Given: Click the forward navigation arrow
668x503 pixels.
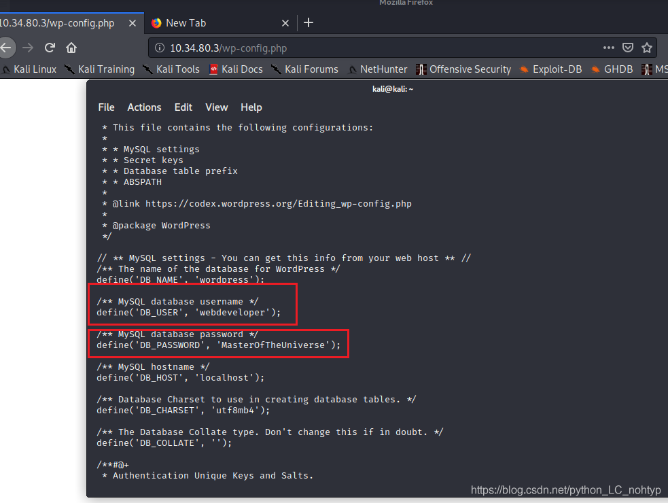Looking at the screenshot, I should 28,48.
